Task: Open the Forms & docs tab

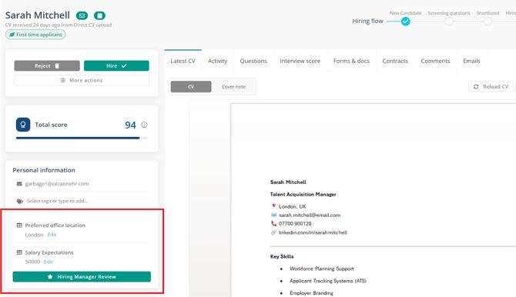Action: [x=351, y=61]
